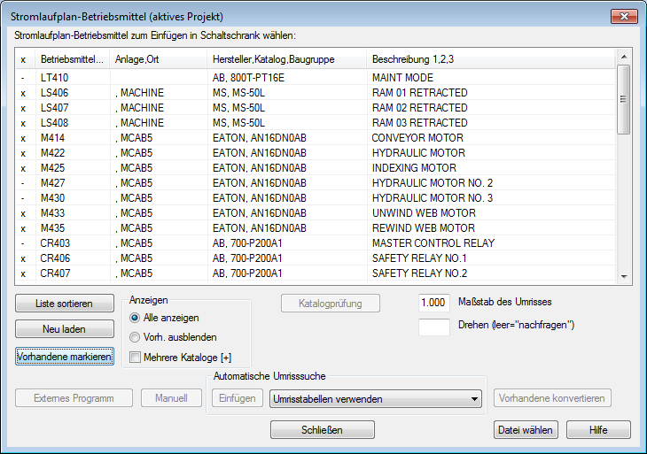Image resolution: width=647 pixels, height=454 pixels.
Task: Open the Hilfe button
Action: [x=598, y=430]
